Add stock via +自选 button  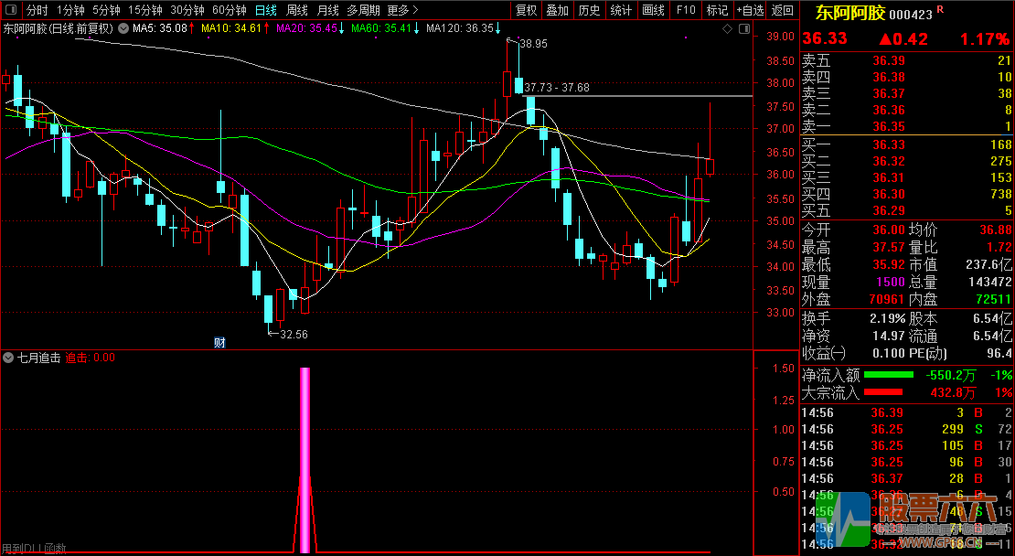(750, 10)
